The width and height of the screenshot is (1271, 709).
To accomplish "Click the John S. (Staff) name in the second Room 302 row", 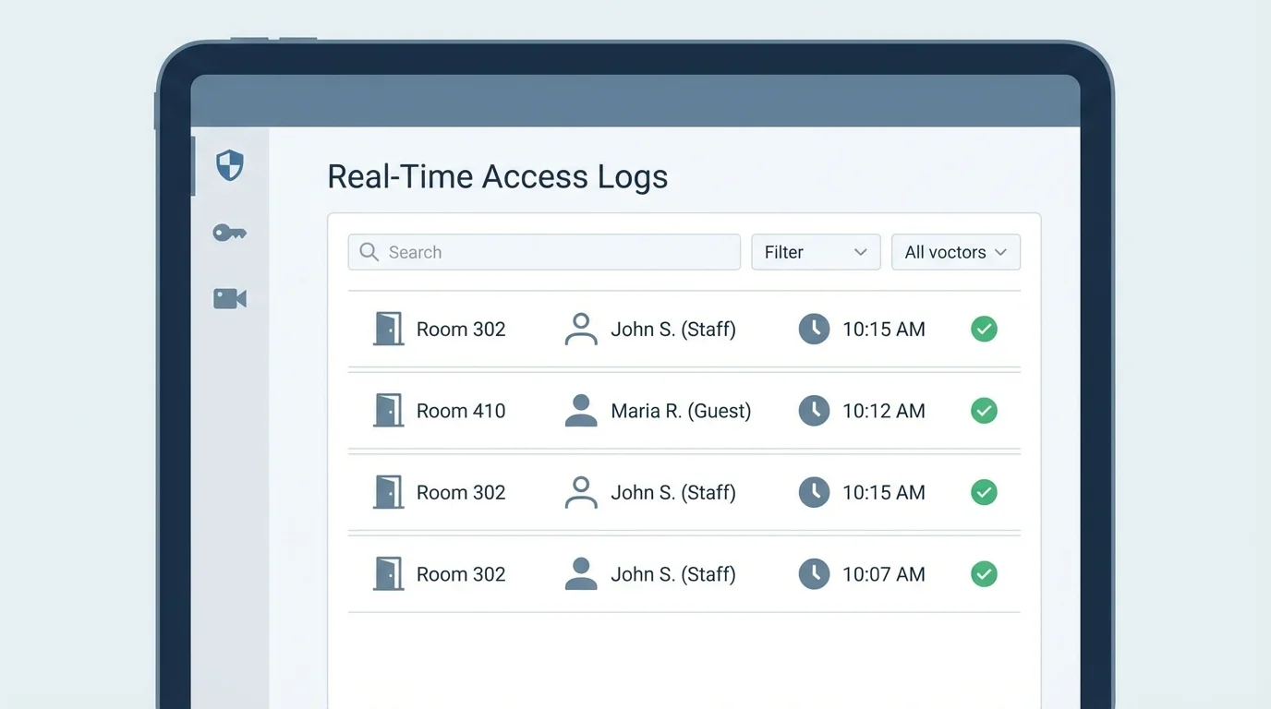I will point(672,492).
